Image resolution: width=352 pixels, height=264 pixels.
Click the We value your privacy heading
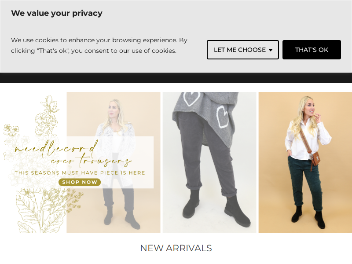point(57,13)
